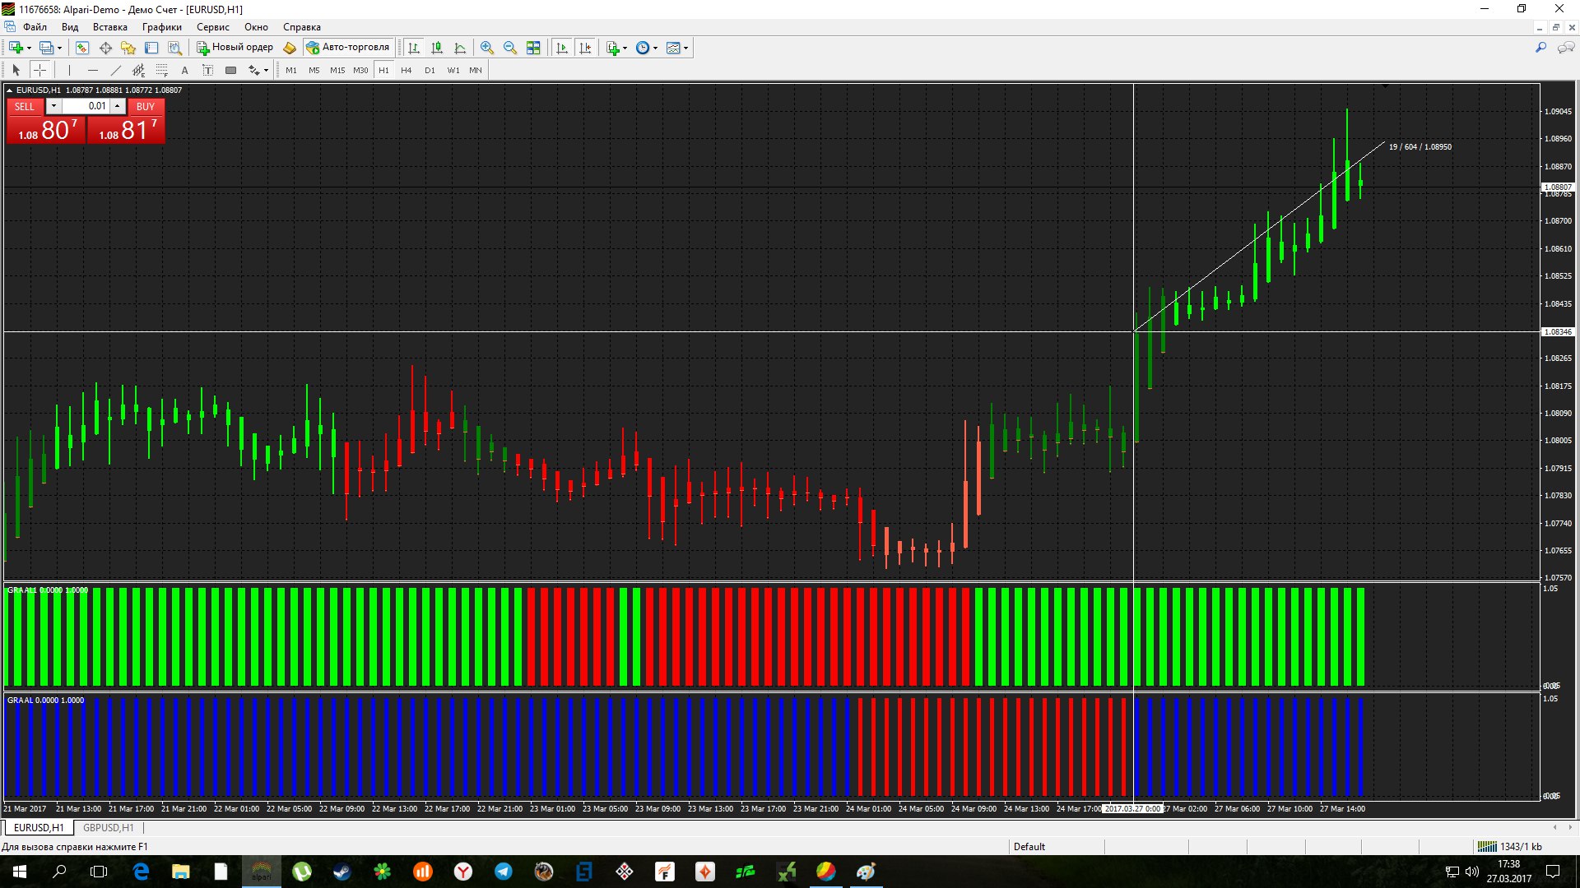This screenshot has height=888, width=1580.
Task: Open Telegram from the taskbar
Action: point(504,872)
